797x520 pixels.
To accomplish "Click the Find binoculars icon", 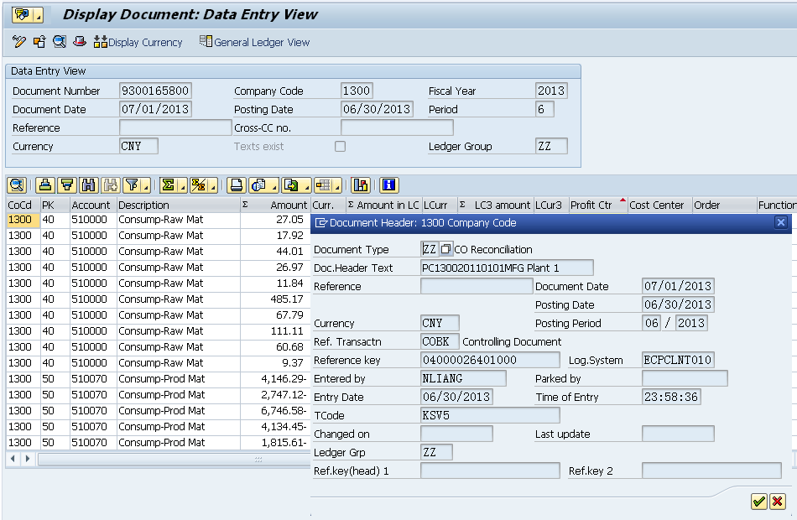I will (x=88, y=185).
